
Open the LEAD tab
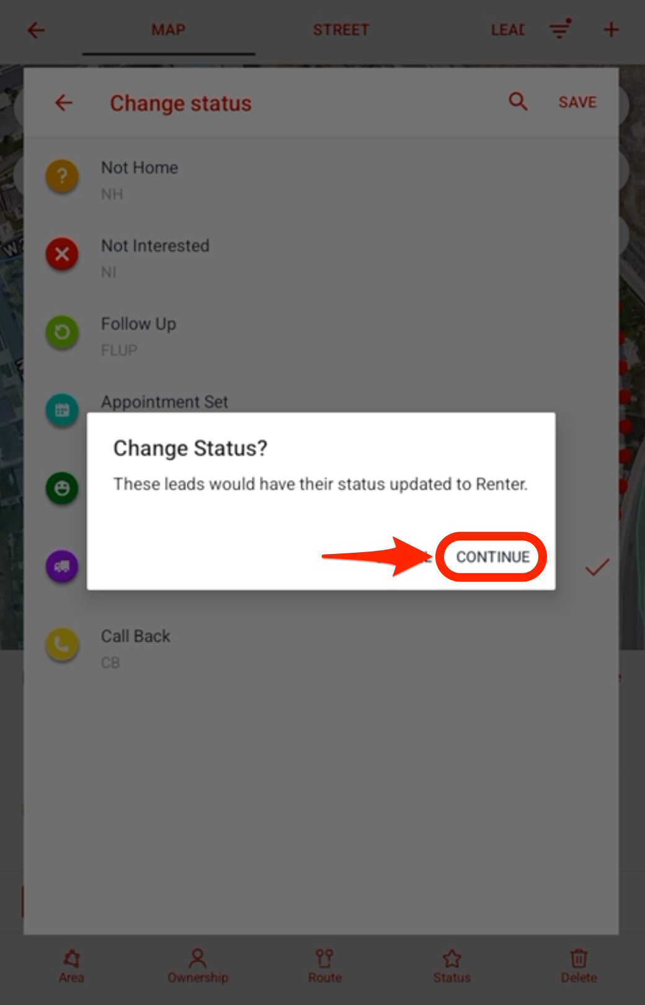tap(507, 30)
